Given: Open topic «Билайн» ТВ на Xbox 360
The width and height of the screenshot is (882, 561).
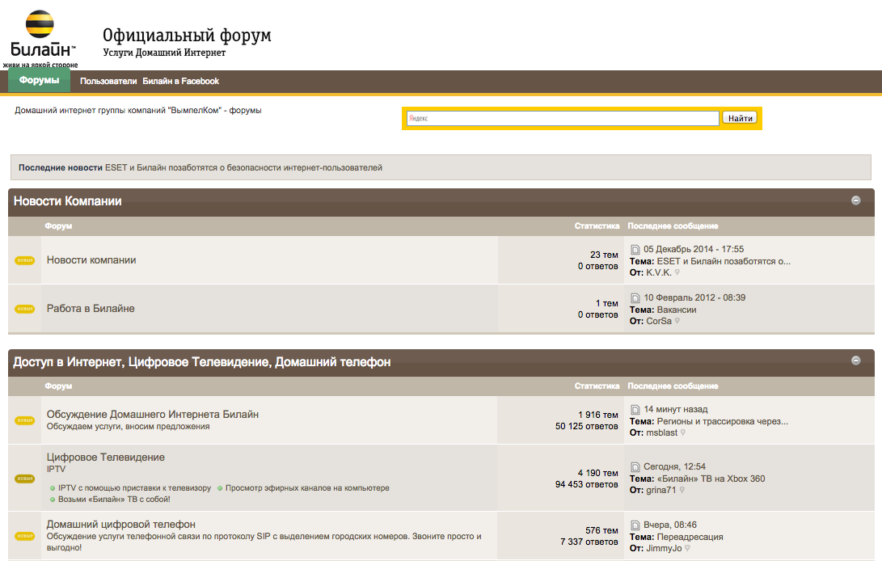Looking at the screenshot, I should [711, 479].
